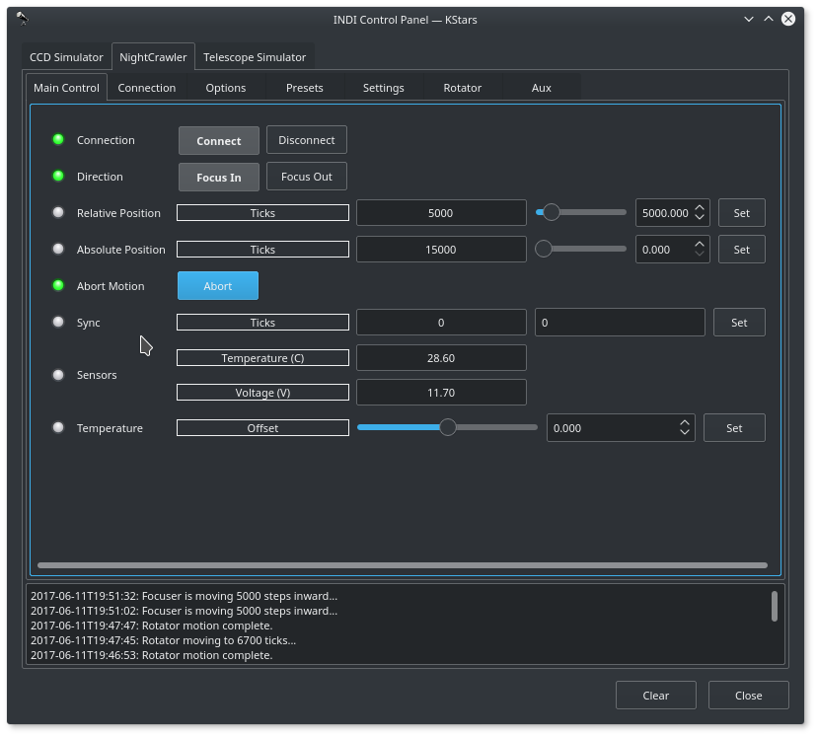Viewport: 817px width, 737px height.
Task: Click the Relative Position 5000 value
Action: pos(441,212)
